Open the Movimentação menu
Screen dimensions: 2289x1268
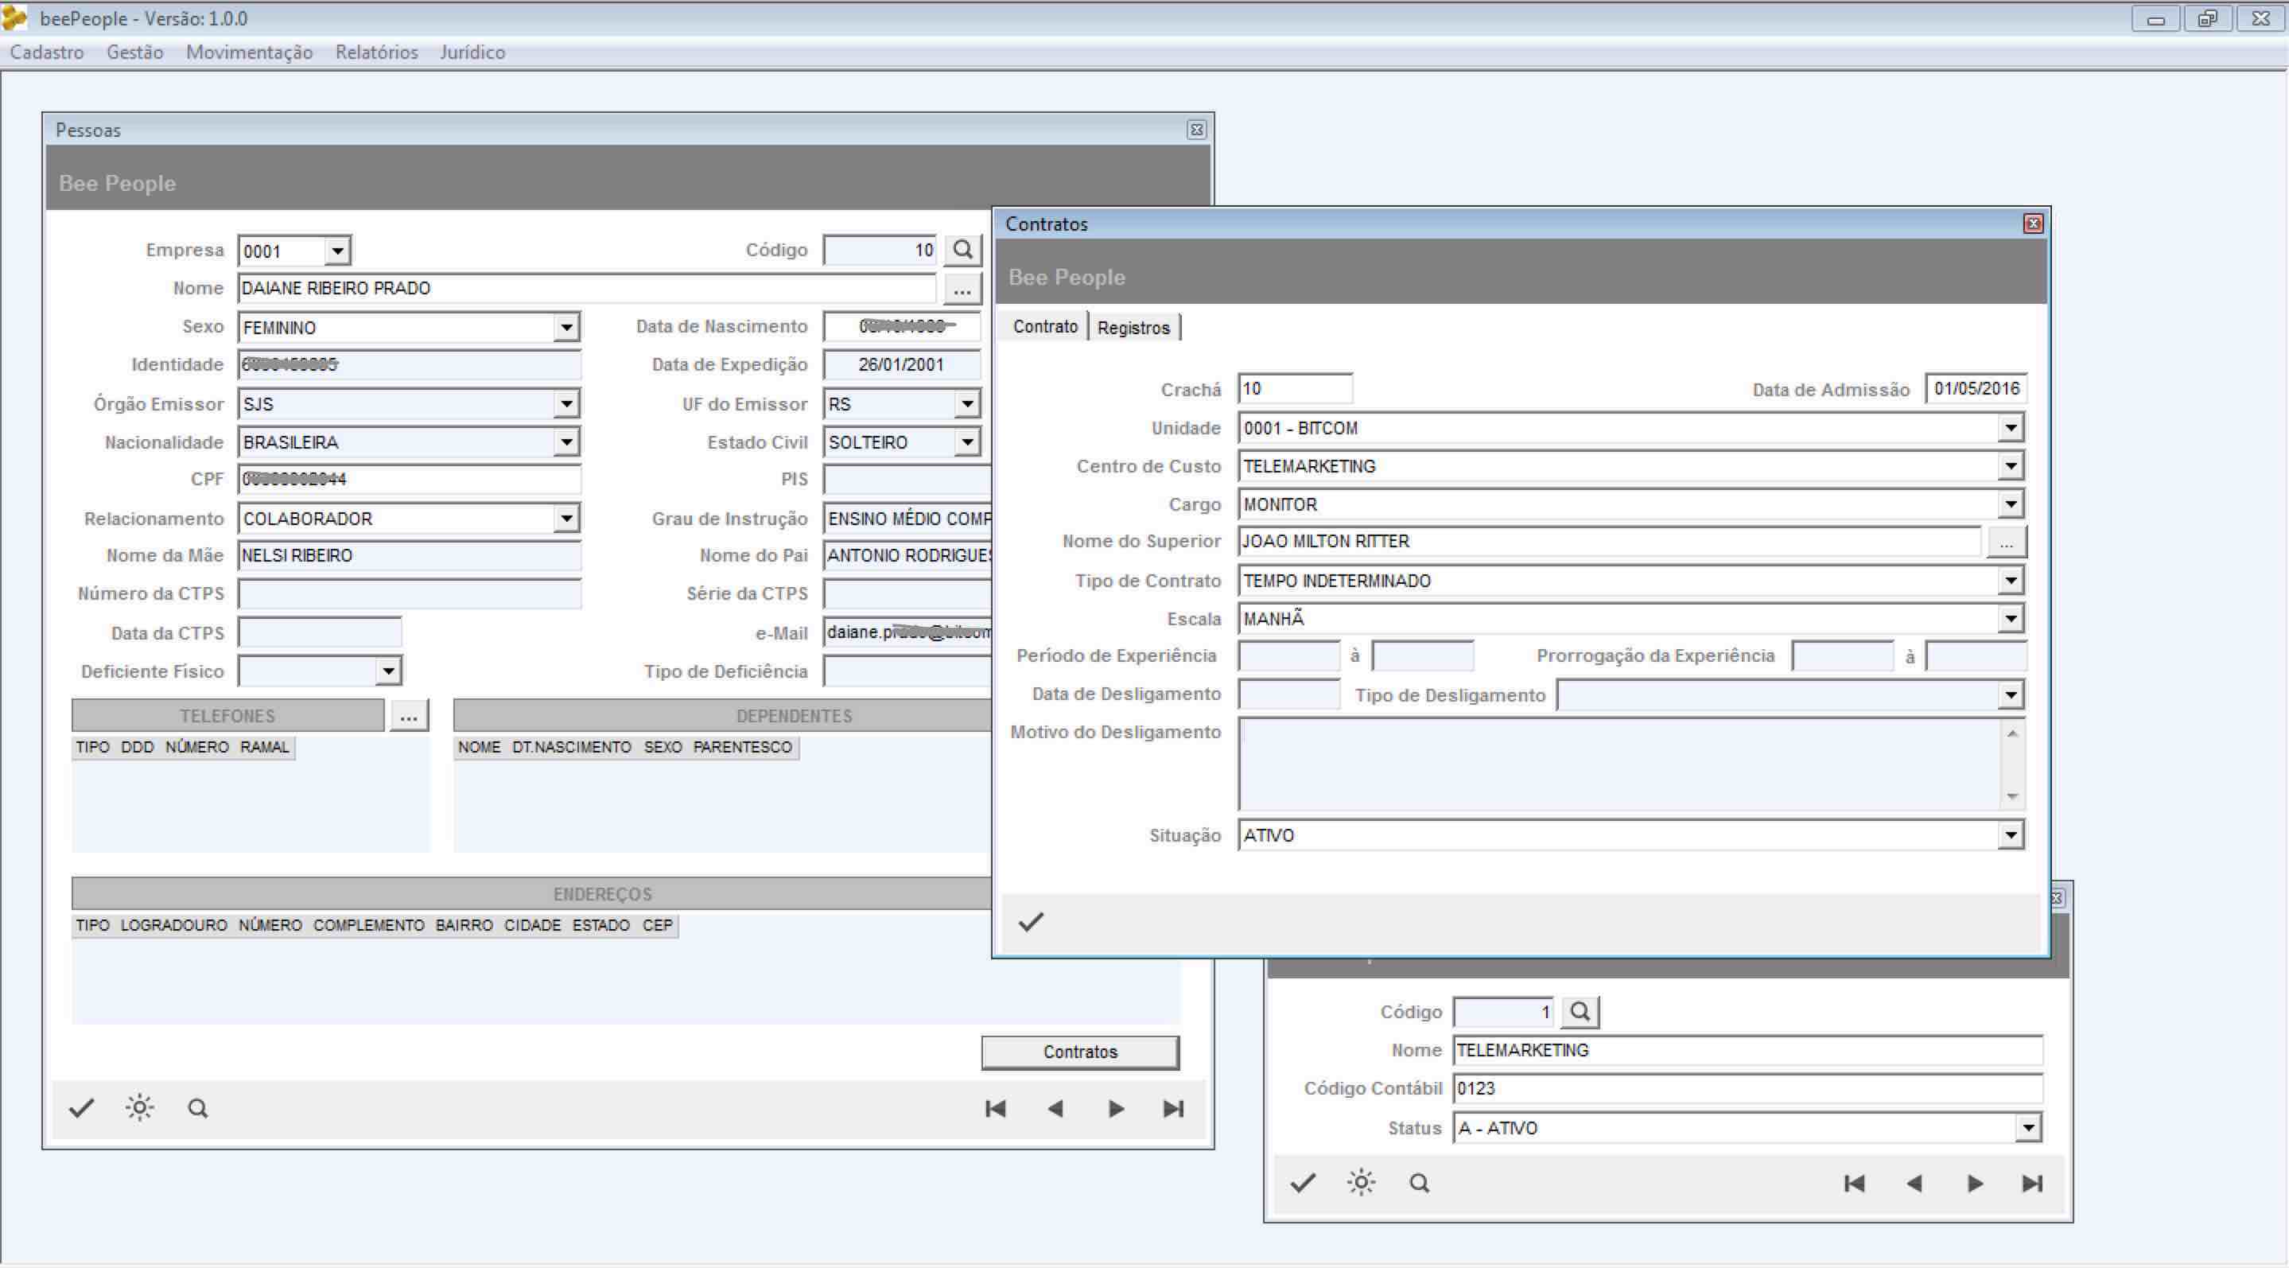(249, 53)
